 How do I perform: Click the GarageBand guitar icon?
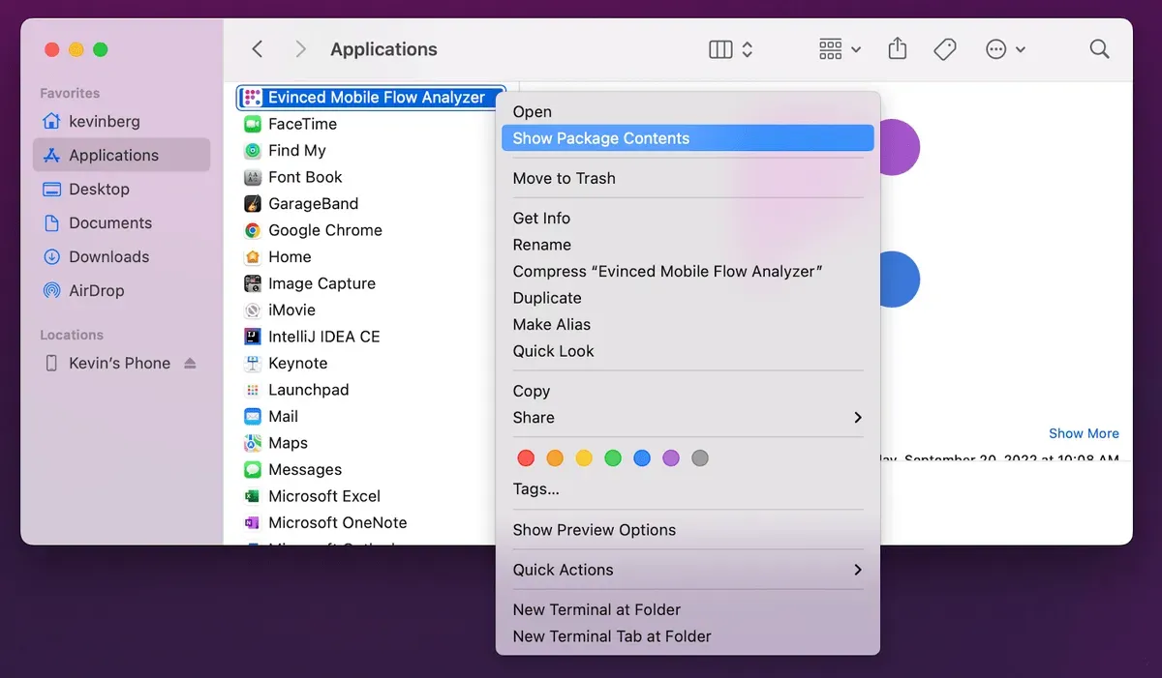252,204
